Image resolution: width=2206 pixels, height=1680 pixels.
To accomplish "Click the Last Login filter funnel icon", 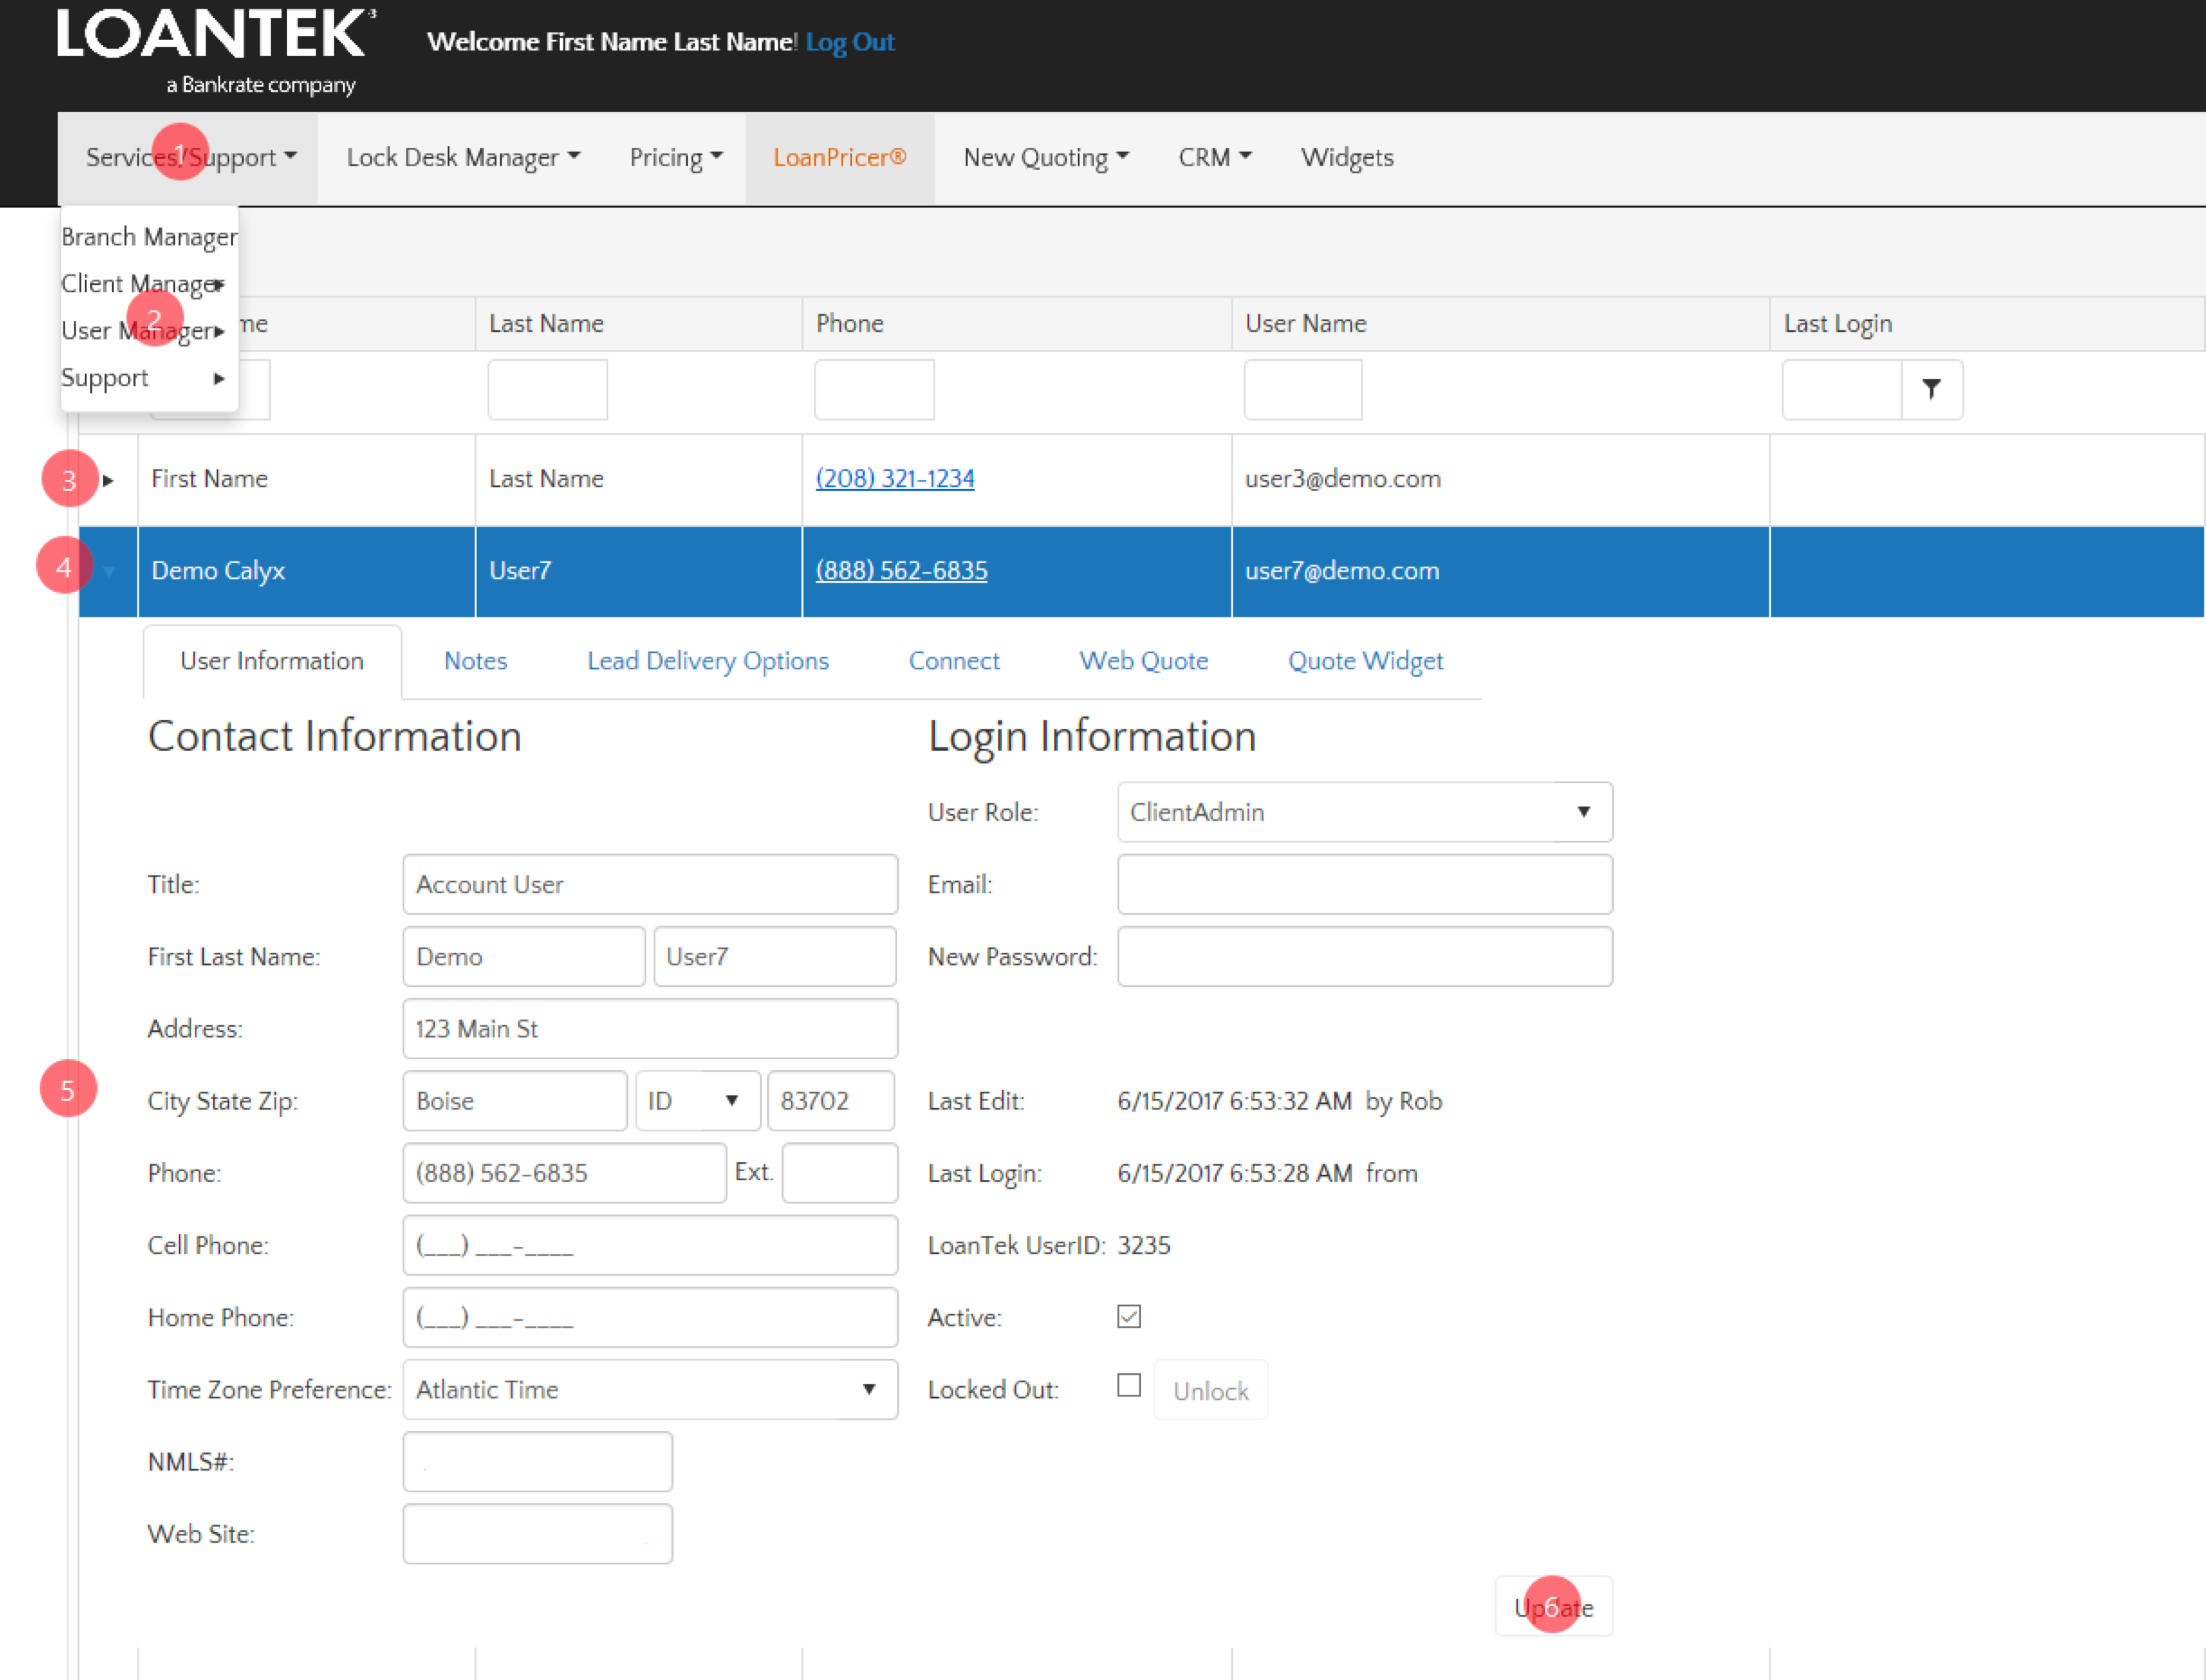I will click(1931, 389).
